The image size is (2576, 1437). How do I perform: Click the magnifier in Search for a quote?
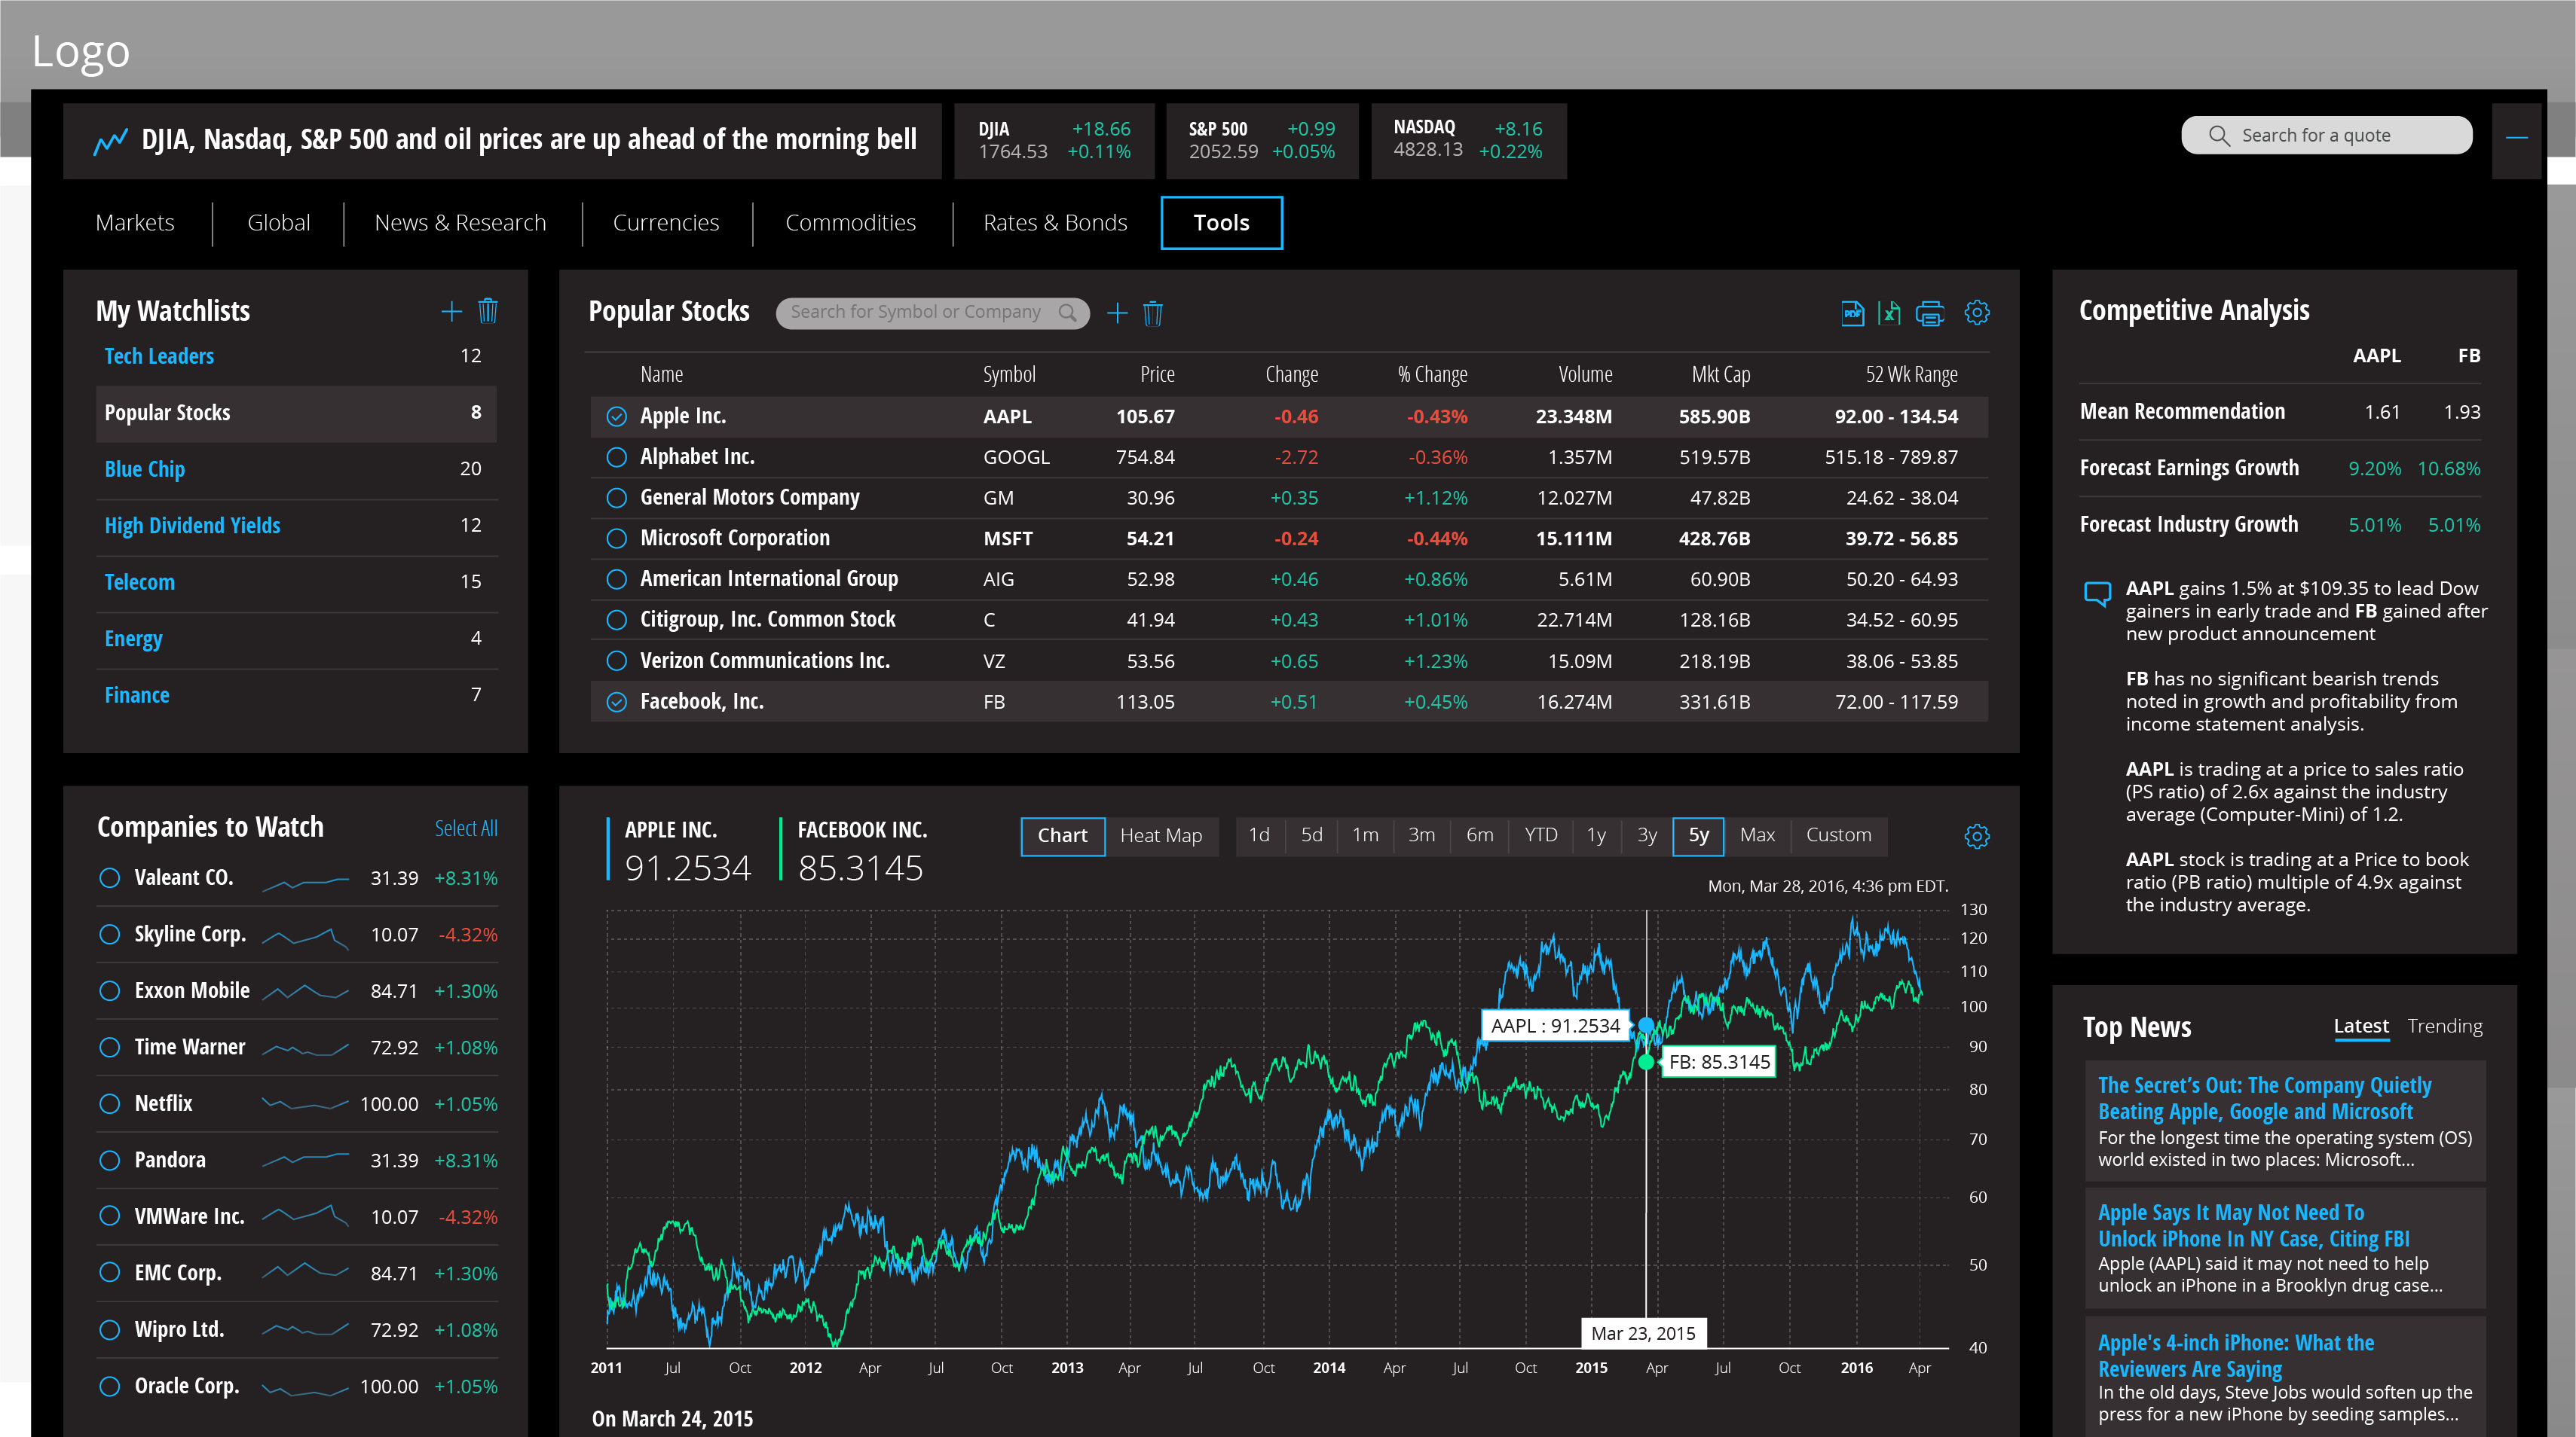[x=2219, y=136]
